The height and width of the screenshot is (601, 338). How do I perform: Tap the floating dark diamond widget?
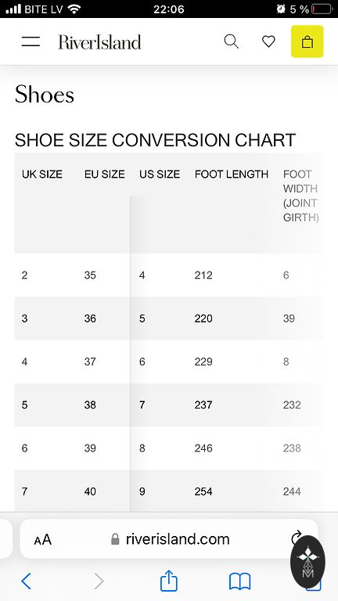307,561
